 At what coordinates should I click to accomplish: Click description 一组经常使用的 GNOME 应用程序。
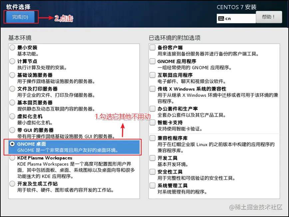[195, 68]
